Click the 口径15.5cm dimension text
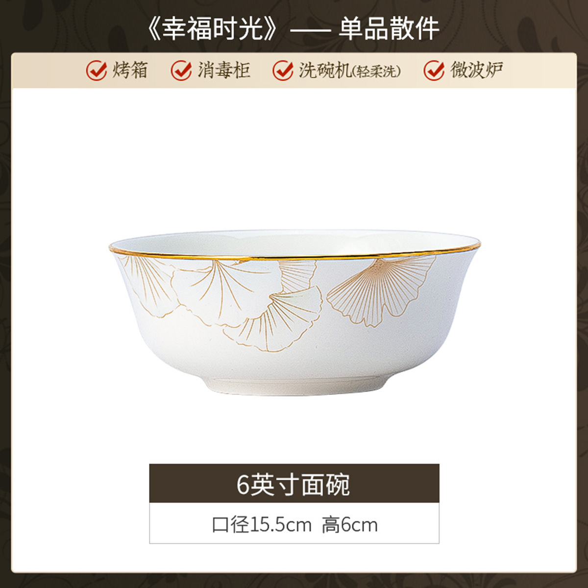 pos(262,525)
